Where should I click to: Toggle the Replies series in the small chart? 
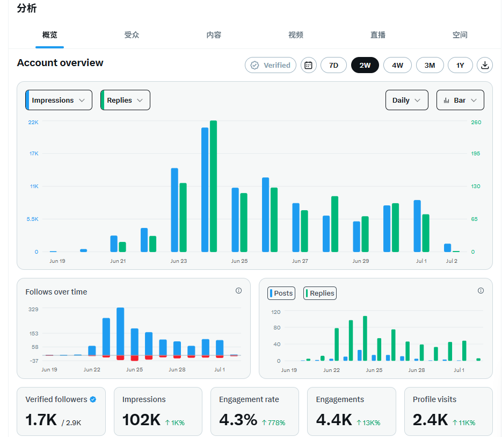click(x=320, y=293)
